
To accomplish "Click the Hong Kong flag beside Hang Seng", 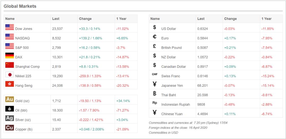I will click(10, 84).
